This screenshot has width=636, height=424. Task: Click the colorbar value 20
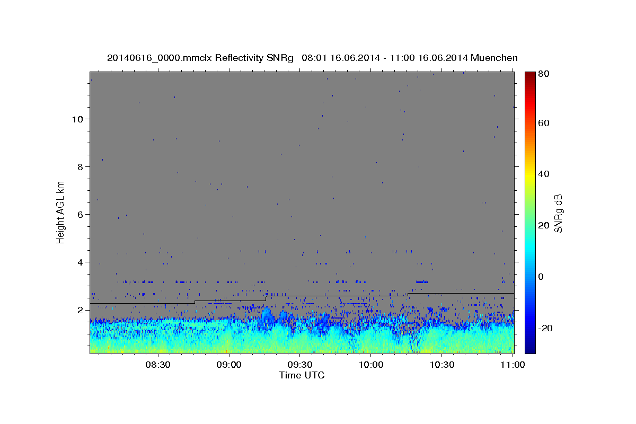(543, 226)
